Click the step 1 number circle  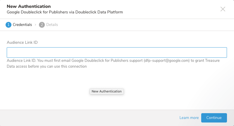(8, 25)
